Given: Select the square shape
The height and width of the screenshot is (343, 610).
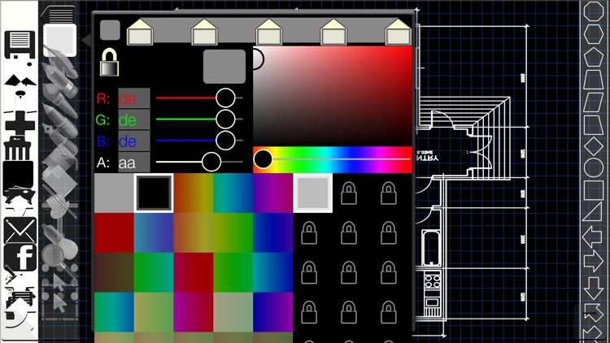Looking at the screenshot, I should (593, 190).
